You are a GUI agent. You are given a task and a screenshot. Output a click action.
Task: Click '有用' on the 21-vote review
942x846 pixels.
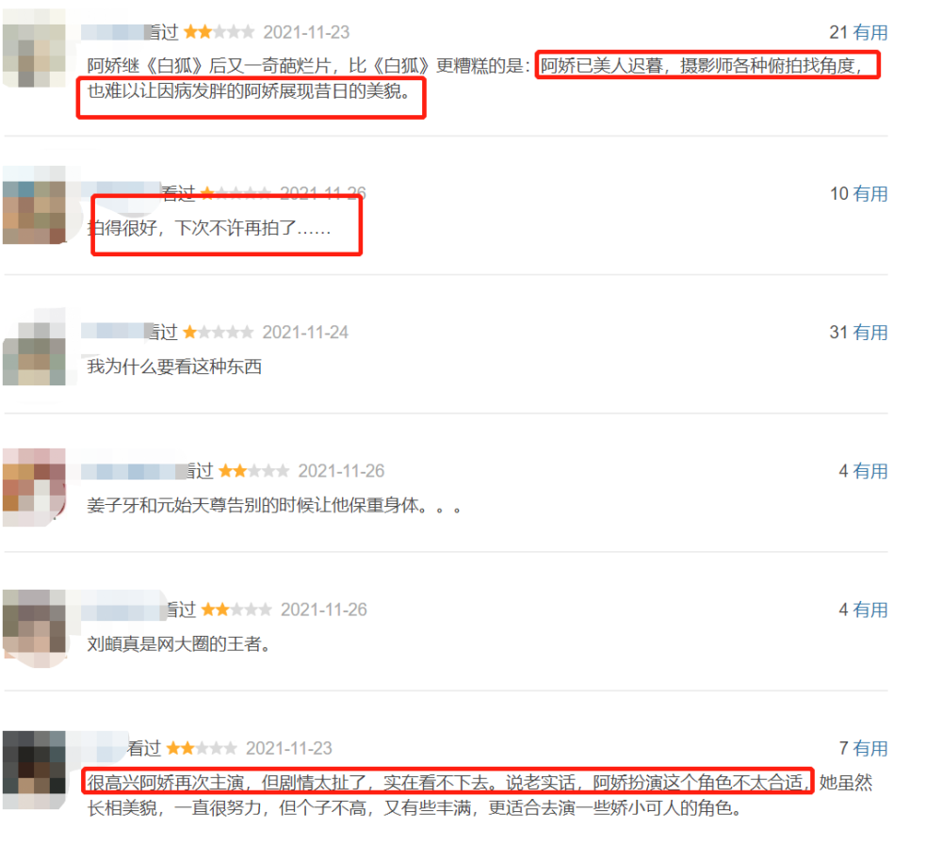click(x=869, y=32)
